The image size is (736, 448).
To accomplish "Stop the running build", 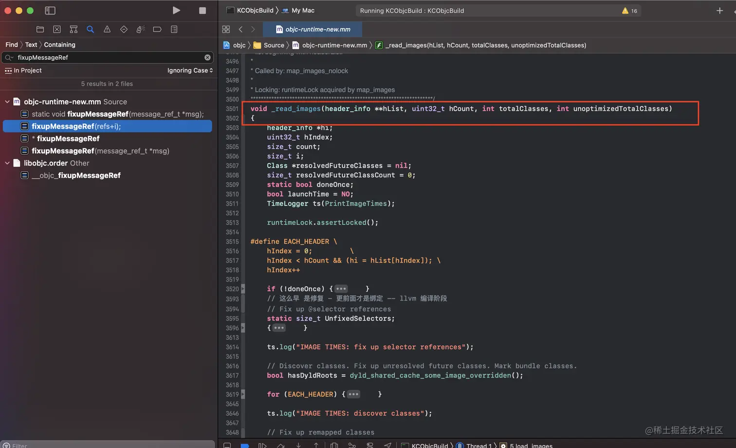I will [202, 10].
